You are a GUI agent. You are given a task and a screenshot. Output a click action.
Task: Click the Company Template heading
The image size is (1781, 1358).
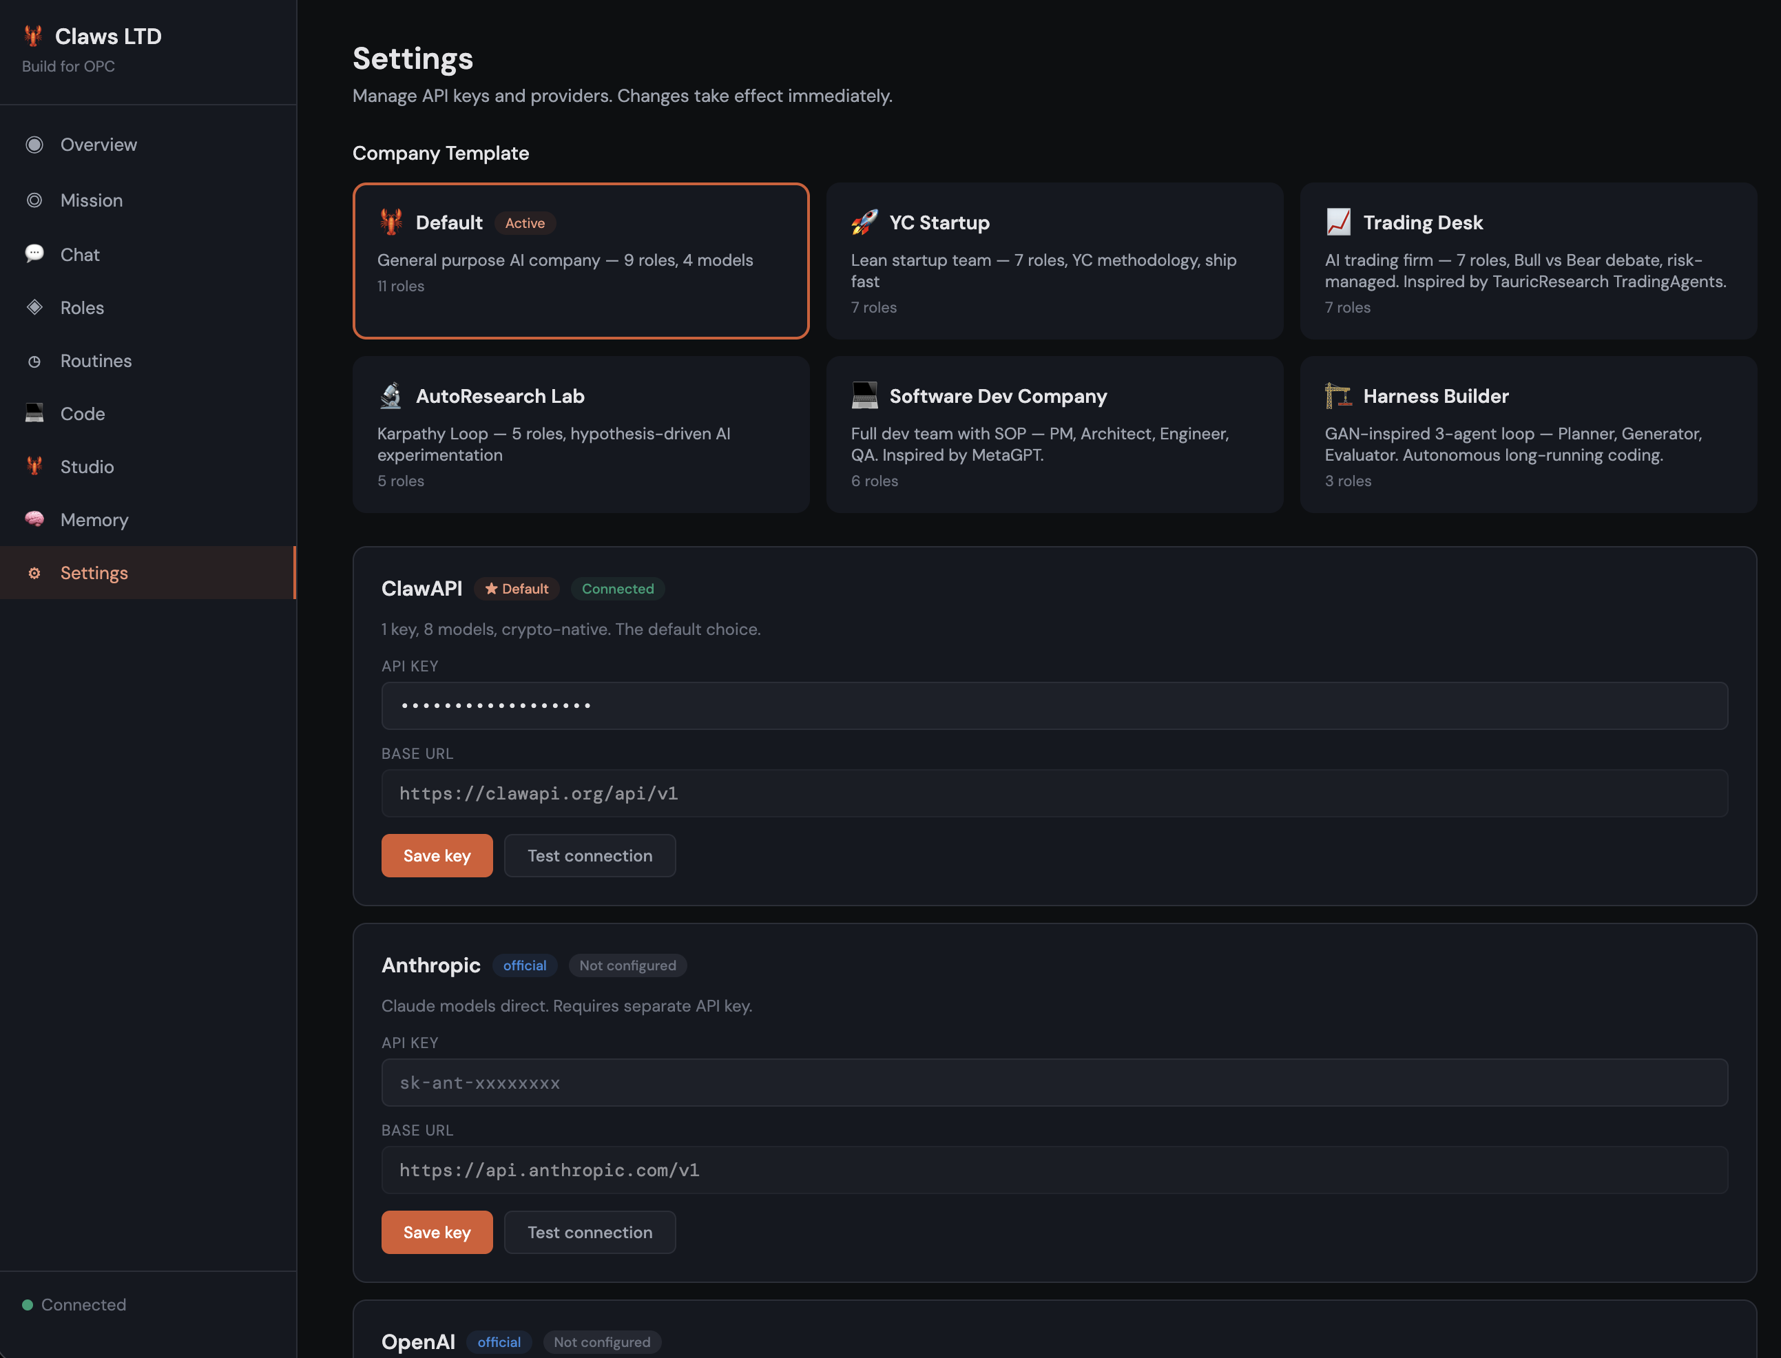441,154
